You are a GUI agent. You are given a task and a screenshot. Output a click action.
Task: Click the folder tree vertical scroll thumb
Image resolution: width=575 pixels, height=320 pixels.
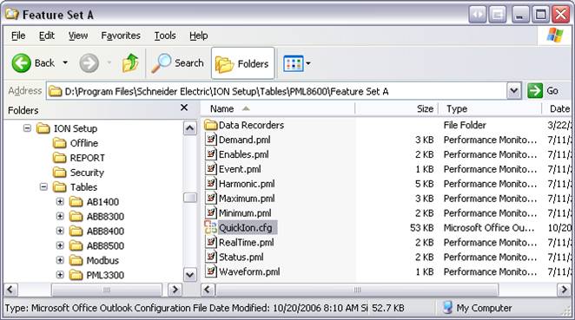pyautogui.click(x=190, y=198)
